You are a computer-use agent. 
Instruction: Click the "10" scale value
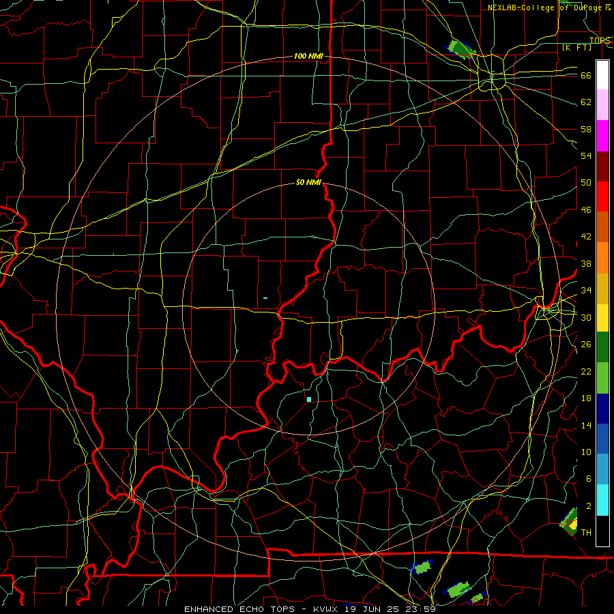(x=586, y=452)
